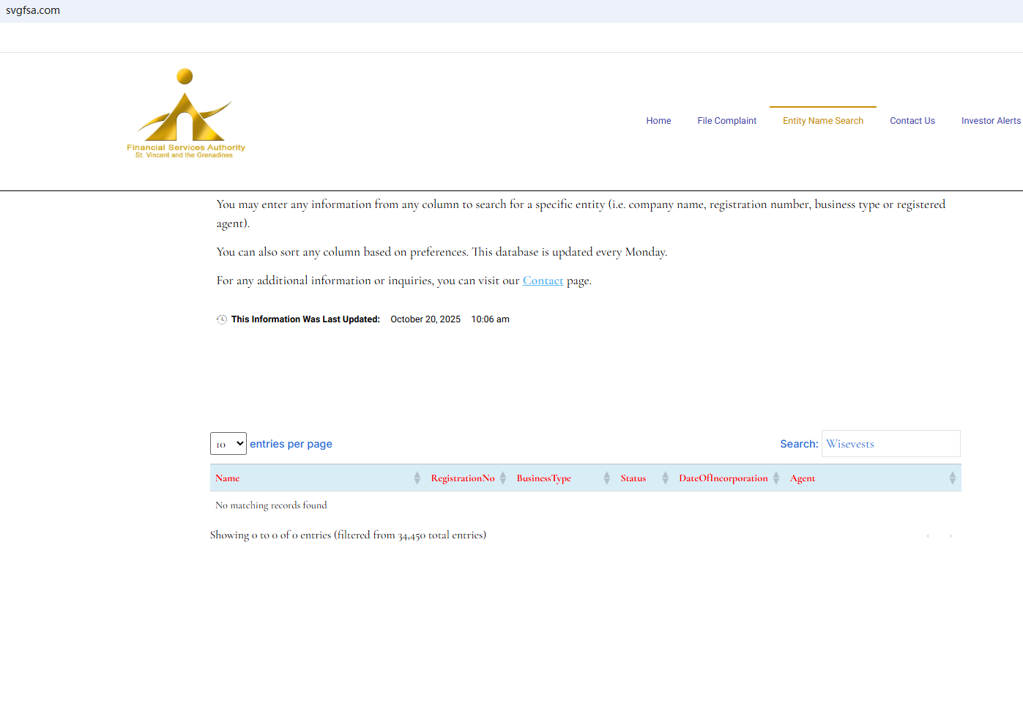
Task: Open the Contact Us menu item
Action: [912, 121]
